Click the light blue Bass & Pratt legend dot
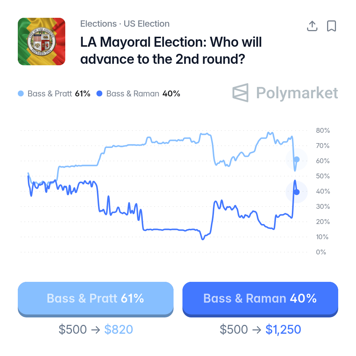 coord(21,93)
